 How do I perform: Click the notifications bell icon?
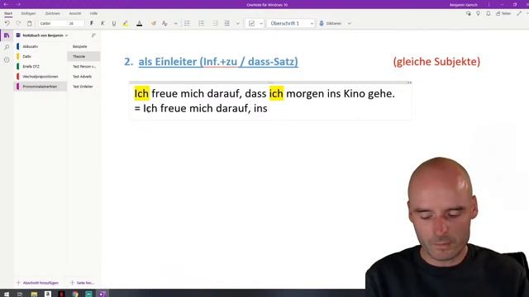coord(488,13)
